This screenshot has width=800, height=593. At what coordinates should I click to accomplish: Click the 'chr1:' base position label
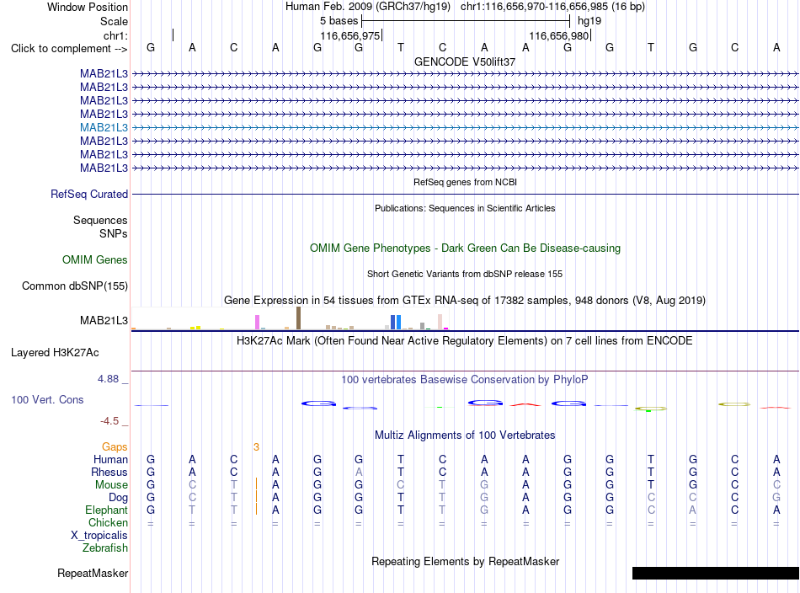click(x=116, y=35)
